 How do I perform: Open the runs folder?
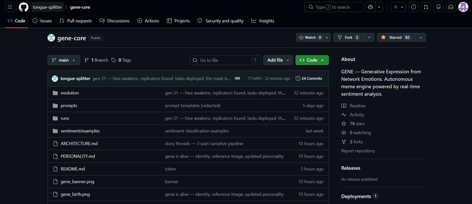point(65,118)
